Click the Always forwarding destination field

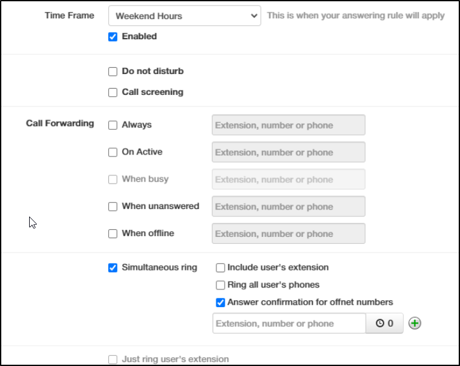click(289, 125)
